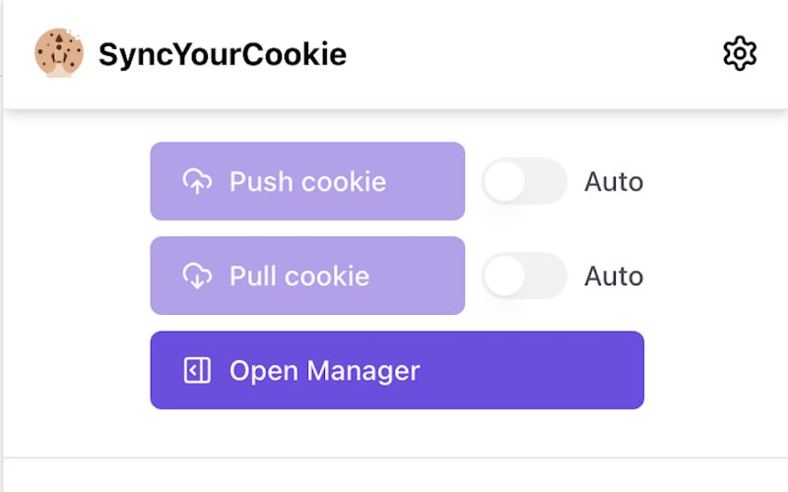Click the white knob of the pull Auto switch
The image size is (788, 492).
(x=504, y=277)
